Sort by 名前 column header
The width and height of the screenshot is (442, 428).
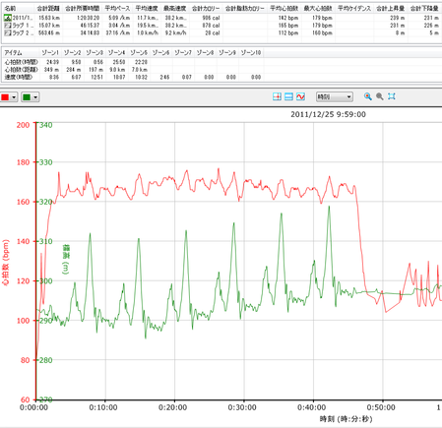point(10,8)
